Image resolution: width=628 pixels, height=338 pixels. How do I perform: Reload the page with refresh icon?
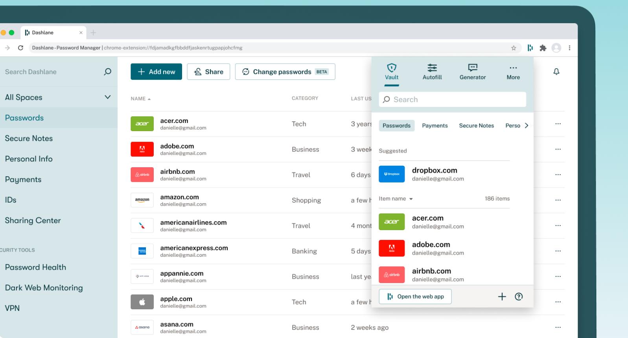coord(20,48)
